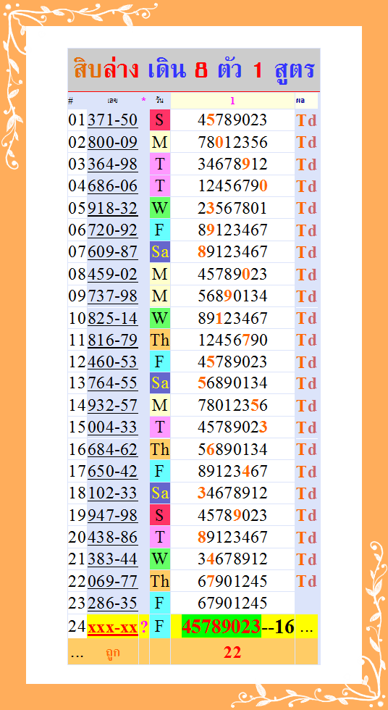This screenshot has height=710, width=388.
Task: Select the green highlighted number 45789023
Action: (x=222, y=627)
